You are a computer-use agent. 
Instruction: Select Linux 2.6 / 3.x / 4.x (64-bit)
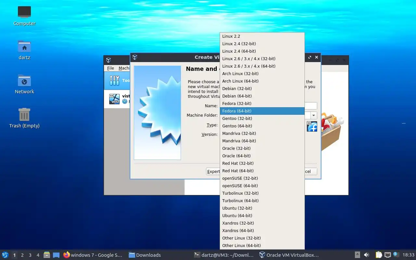(x=262, y=66)
